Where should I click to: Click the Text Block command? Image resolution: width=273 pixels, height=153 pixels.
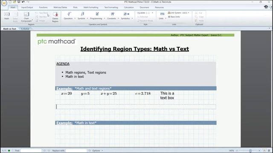click(x=41, y=13)
